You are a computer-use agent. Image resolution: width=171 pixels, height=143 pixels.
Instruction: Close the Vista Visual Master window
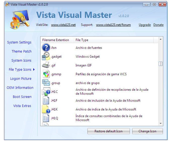tap(162, 5)
